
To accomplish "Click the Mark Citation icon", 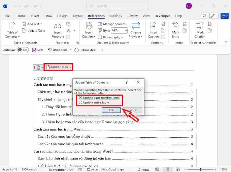I will [200, 26].
